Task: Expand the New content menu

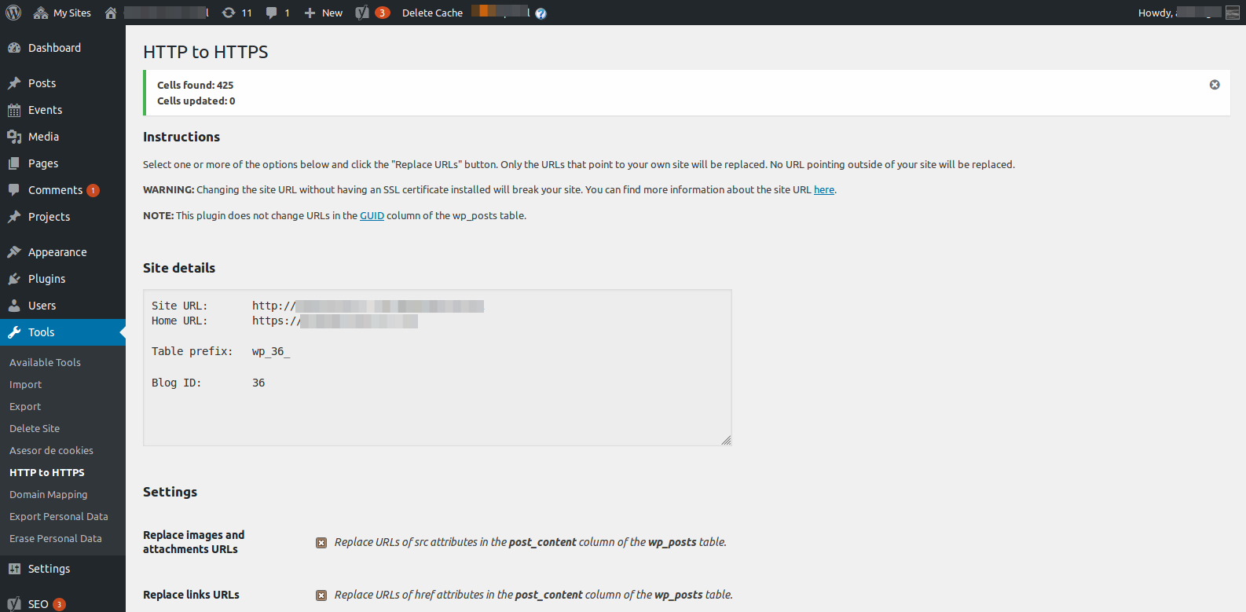Action: point(324,13)
